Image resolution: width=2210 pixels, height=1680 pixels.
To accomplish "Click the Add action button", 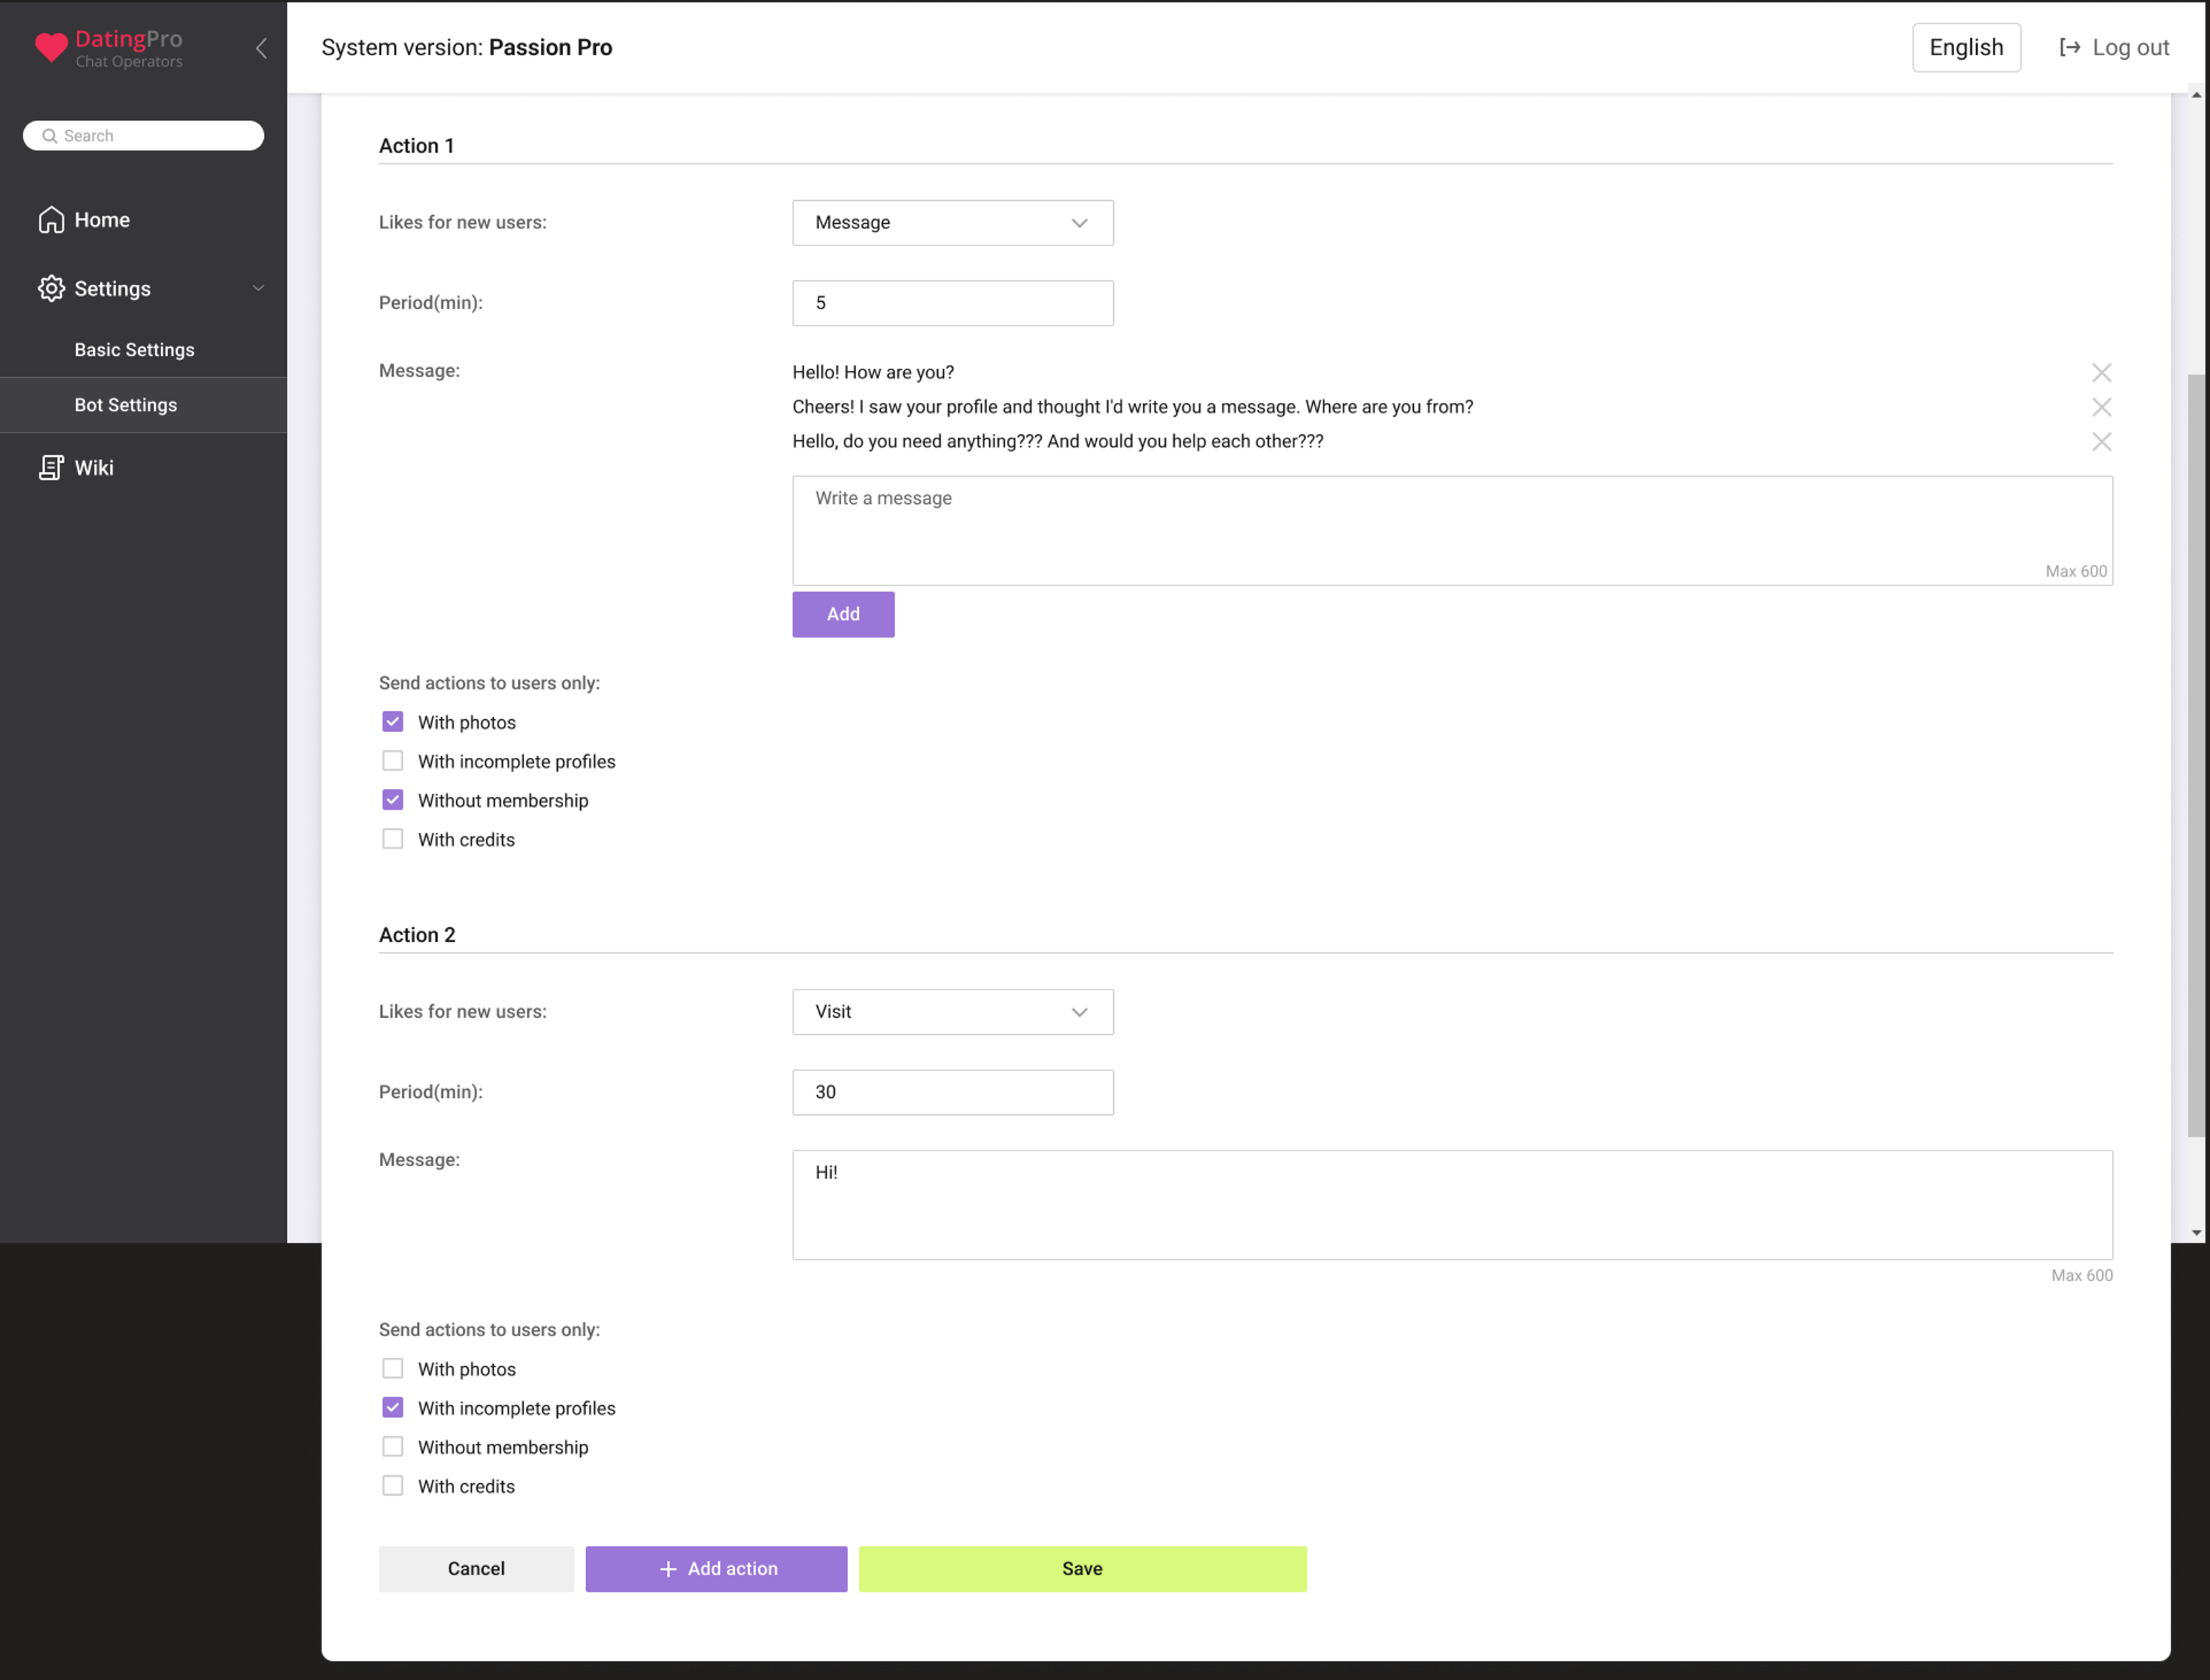I will (716, 1569).
